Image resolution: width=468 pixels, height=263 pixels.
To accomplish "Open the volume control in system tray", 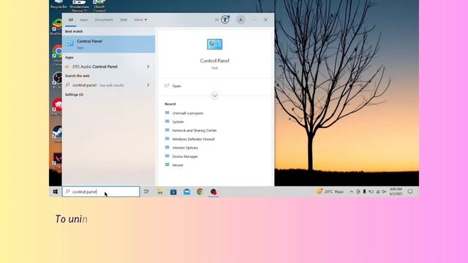I will [384, 191].
